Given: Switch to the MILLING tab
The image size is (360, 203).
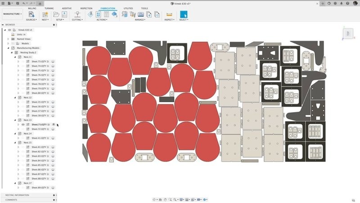Looking at the screenshot, I should click(x=32, y=8).
